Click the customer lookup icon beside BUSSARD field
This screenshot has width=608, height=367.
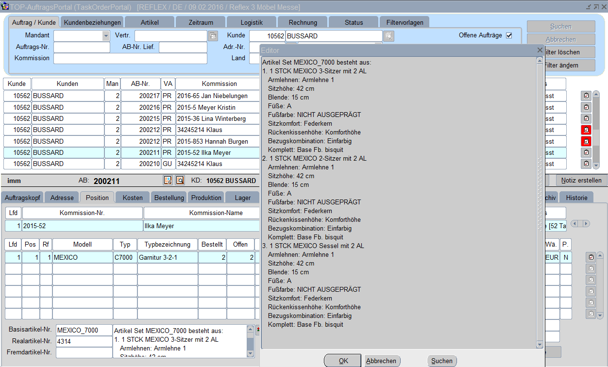pos(389,36)
